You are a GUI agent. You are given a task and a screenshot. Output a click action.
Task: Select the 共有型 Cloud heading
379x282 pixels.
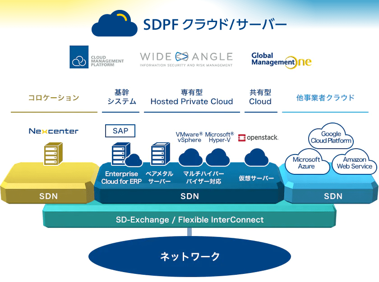click(x=260, y=97)
